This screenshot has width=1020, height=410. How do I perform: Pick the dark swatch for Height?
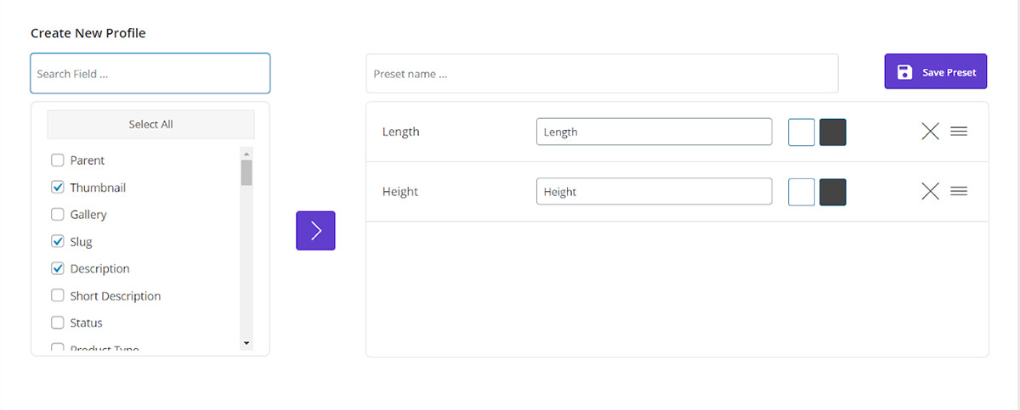click(x=833, y=192)
